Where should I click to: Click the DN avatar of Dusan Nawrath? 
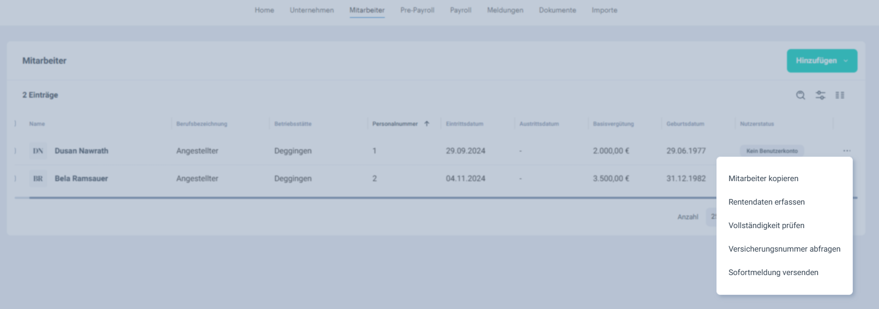click(x=38, y=151)
